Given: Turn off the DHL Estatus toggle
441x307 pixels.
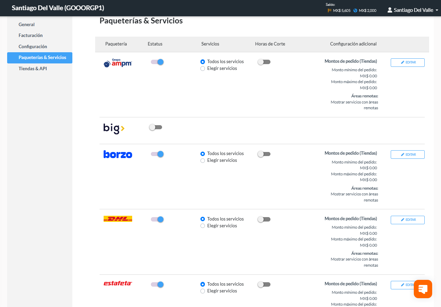Looking at the screenshot, I should coord(157,219).
